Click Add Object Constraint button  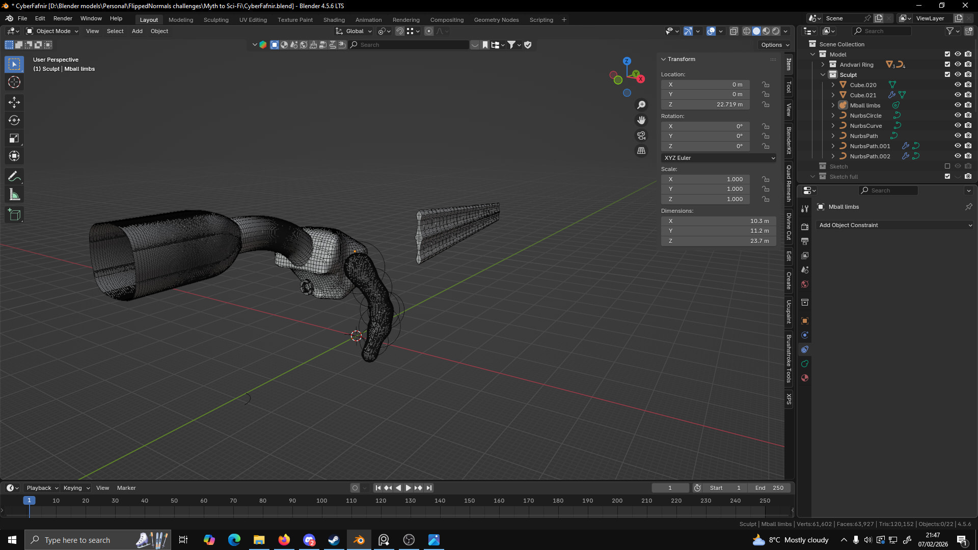895,225
